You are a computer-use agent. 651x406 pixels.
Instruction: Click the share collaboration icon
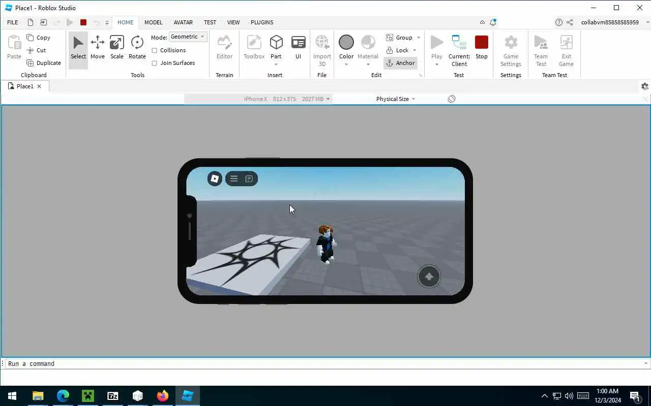point(570,22)
